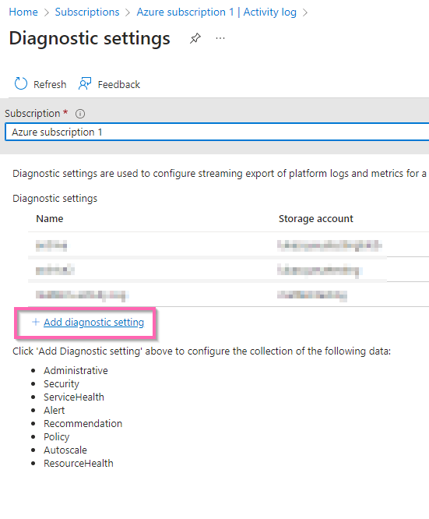
Task: Click the Feedback person icon
Action: click(x=85, y=84)
